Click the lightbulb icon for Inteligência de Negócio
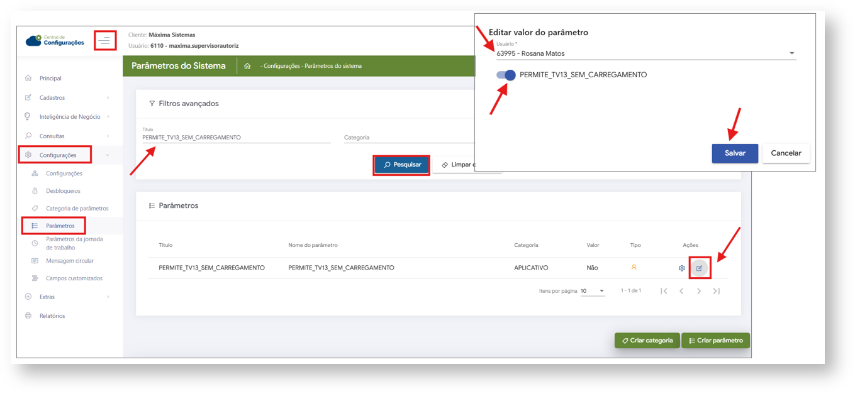This screenshot has height=394, width=855. pos(28,117)
